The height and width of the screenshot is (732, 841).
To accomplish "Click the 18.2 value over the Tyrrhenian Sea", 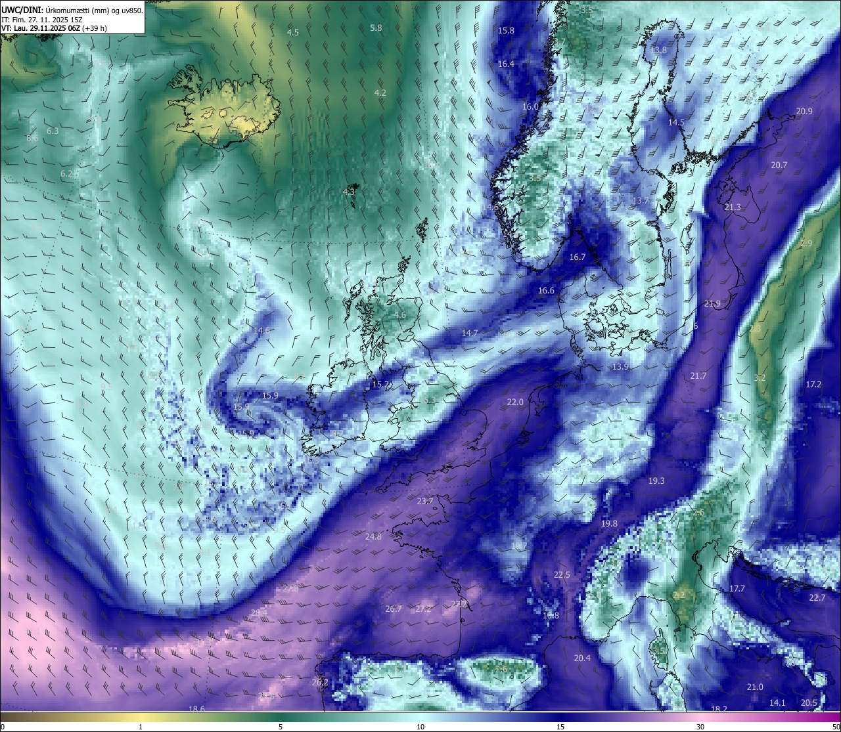I will (719, 709).
